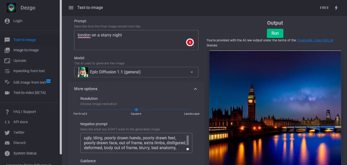347x165 pixels.
Task: Select the Upscale icon in sidebar
Action: [x=7, y=61]
